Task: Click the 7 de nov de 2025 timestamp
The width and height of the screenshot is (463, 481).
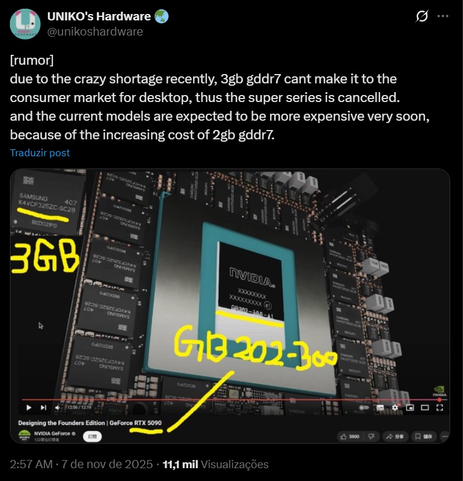Action: click(107, 464)
